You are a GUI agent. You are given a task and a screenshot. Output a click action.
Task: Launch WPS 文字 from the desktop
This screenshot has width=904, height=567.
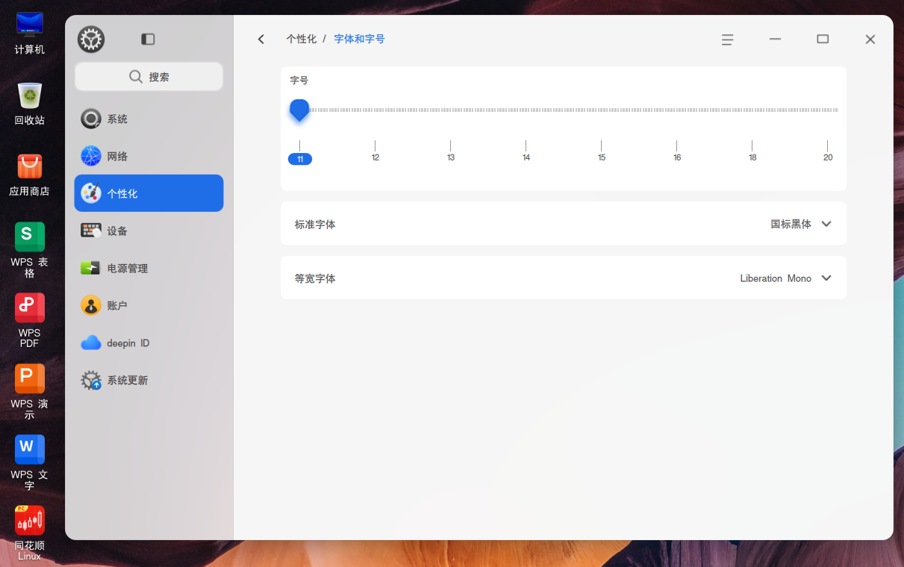click(30, 463)
